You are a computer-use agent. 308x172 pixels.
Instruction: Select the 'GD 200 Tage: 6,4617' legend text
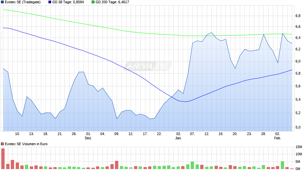point(112,2)
